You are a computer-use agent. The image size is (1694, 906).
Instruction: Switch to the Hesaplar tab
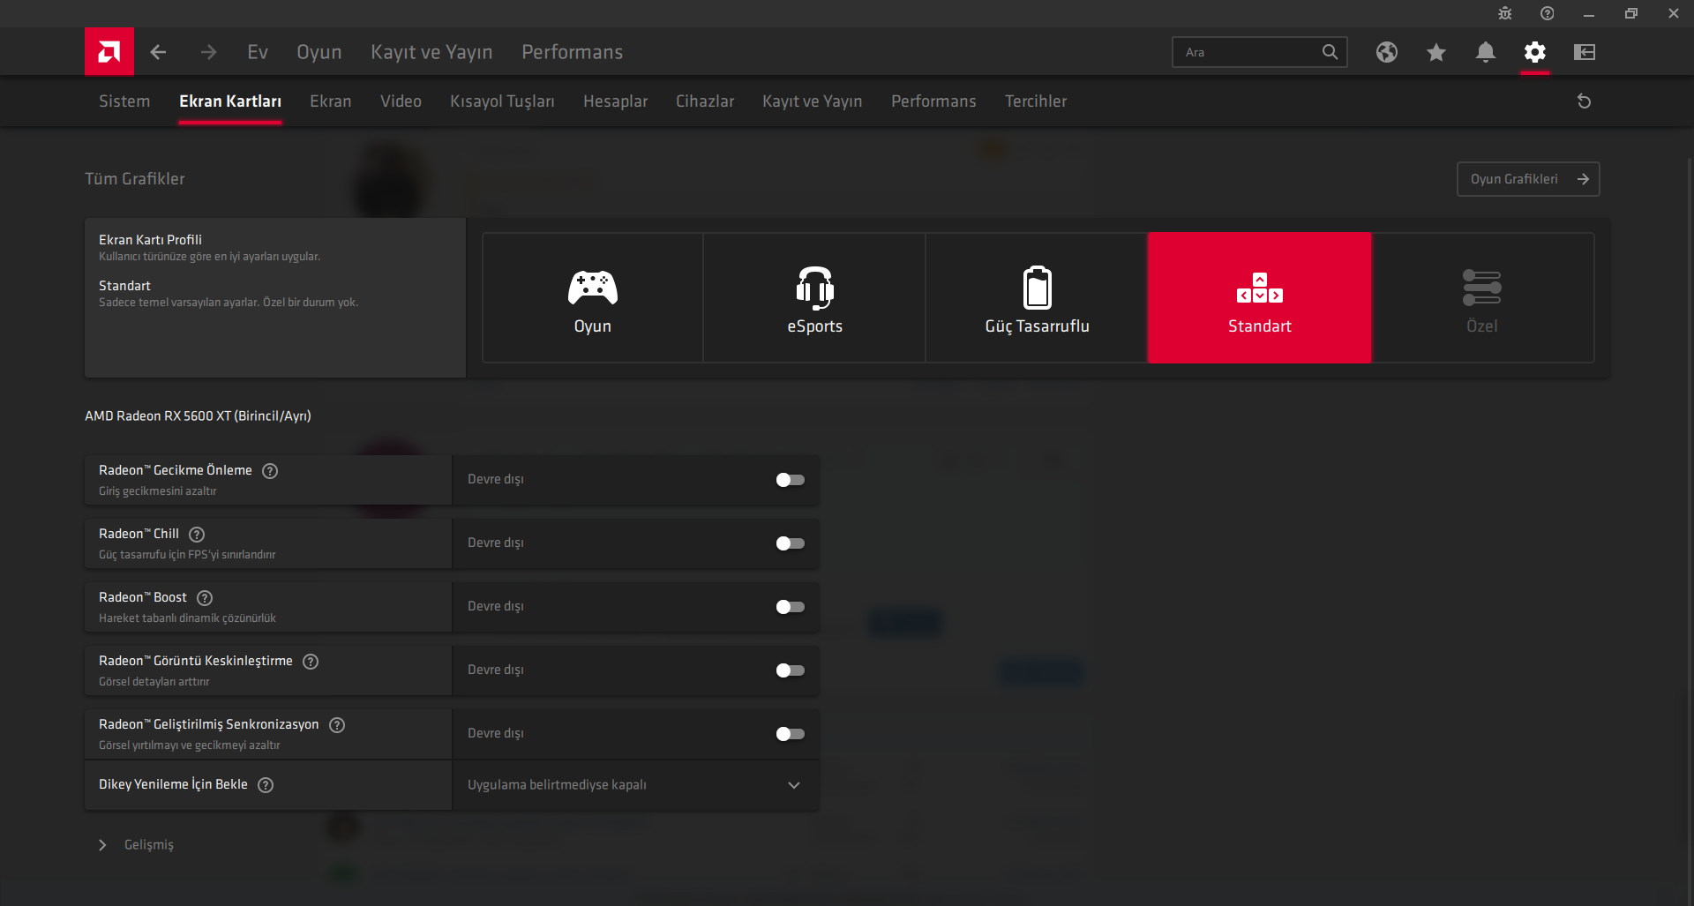point(616,101)
